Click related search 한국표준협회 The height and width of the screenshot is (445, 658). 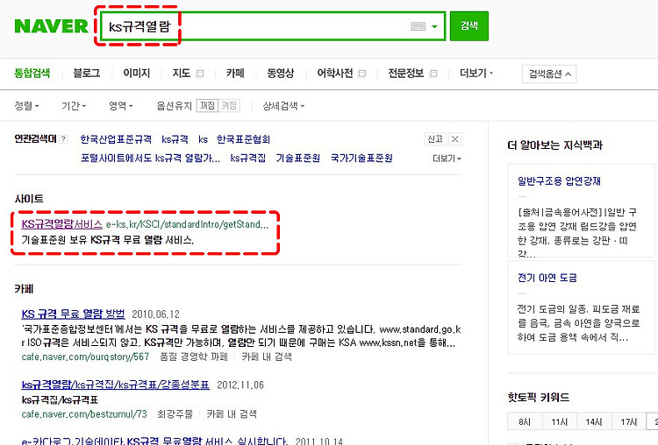point(243,139)
